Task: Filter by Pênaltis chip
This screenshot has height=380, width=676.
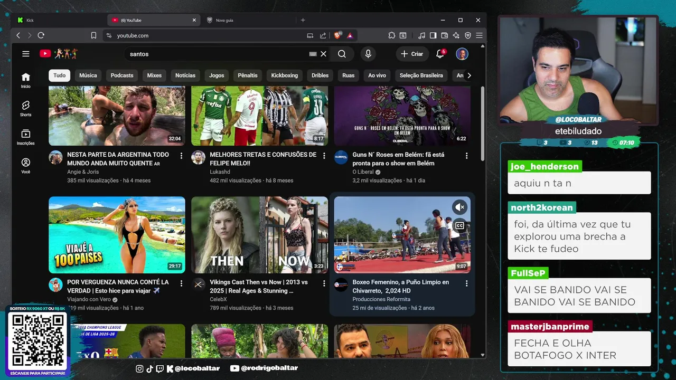Action: (x=248, y=75)
